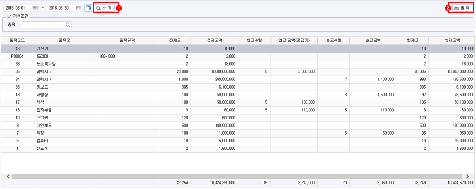The width and height of the screenshot is (476, 189).
Task: Select the 노트북가방 row
Action: 238,64
